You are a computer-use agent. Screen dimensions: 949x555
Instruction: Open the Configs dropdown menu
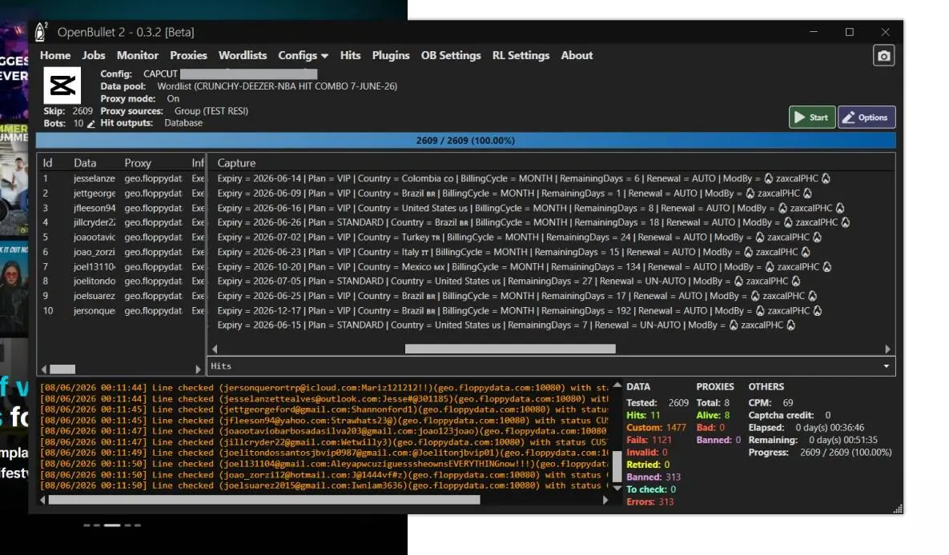point(304,56)
